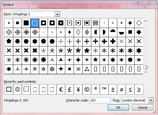Choose the bold hollow square recent symbol
The height and width of the screenshot is (115, 158).
[9, 89]
